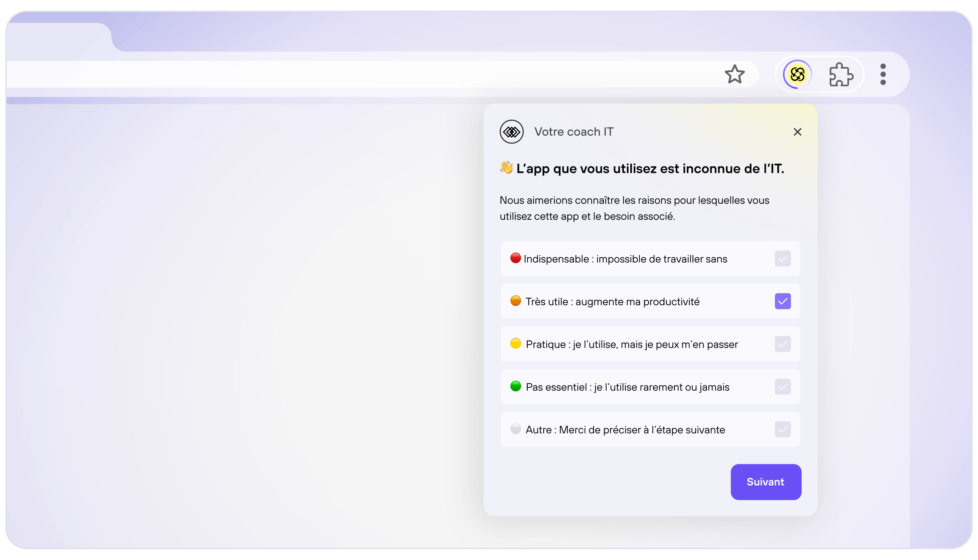The width and height of the screenshot is (978, 560).
Task: Check the Indispensable option checkbox
Action: (x=783, y=258)
